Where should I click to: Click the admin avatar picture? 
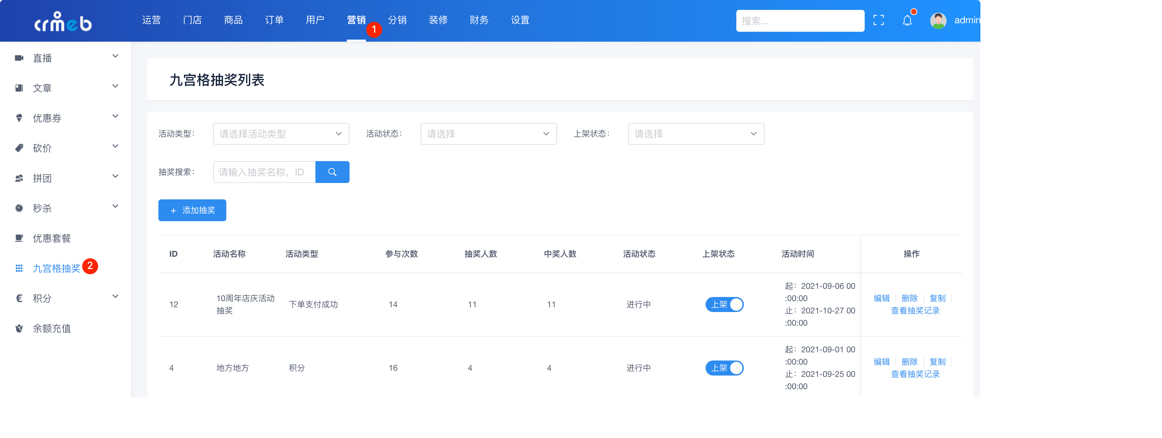pyautogui.click(x=938, y=20)
